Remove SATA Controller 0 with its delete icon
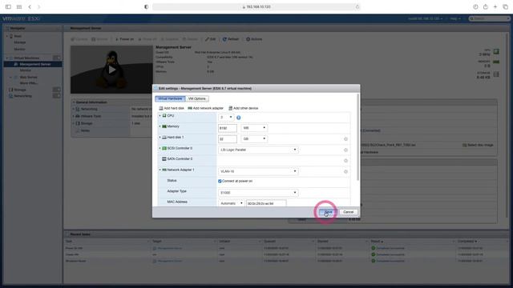The height and width of the screenshot is (288, 513). click(x=345, y=161)
